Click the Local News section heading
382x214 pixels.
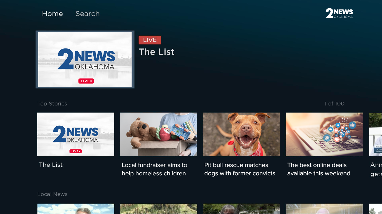point(53,194)
